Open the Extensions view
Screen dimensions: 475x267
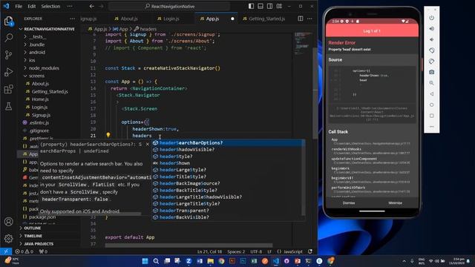tap(9, 89)
